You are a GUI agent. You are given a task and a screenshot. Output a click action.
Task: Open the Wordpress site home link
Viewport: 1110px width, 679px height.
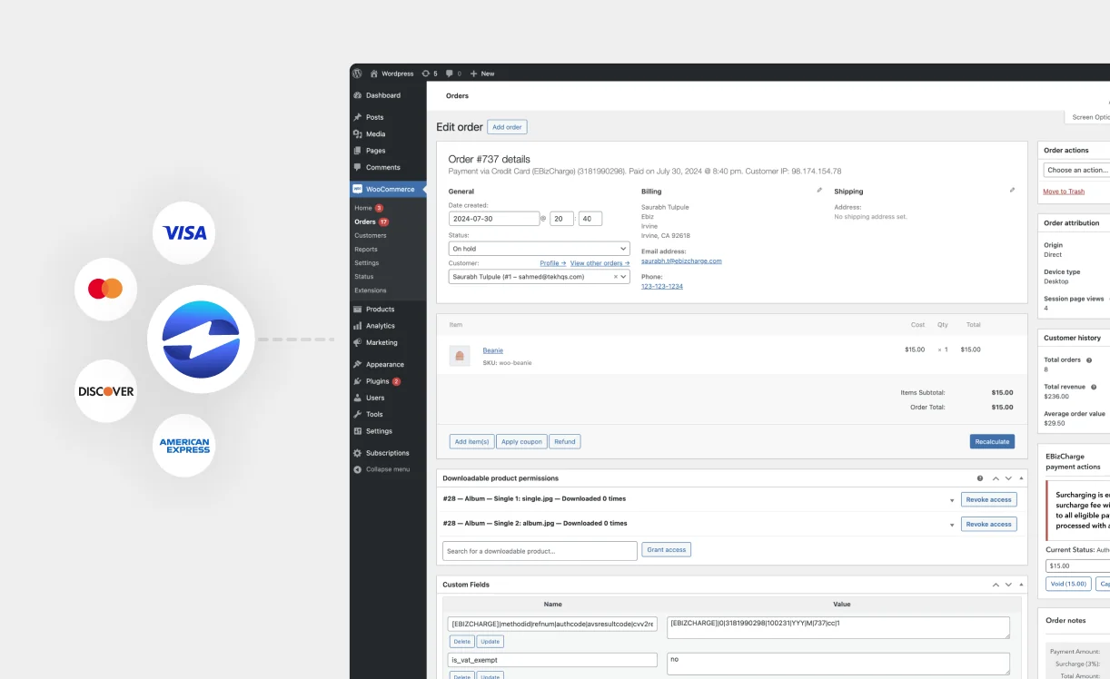point(391,74)
